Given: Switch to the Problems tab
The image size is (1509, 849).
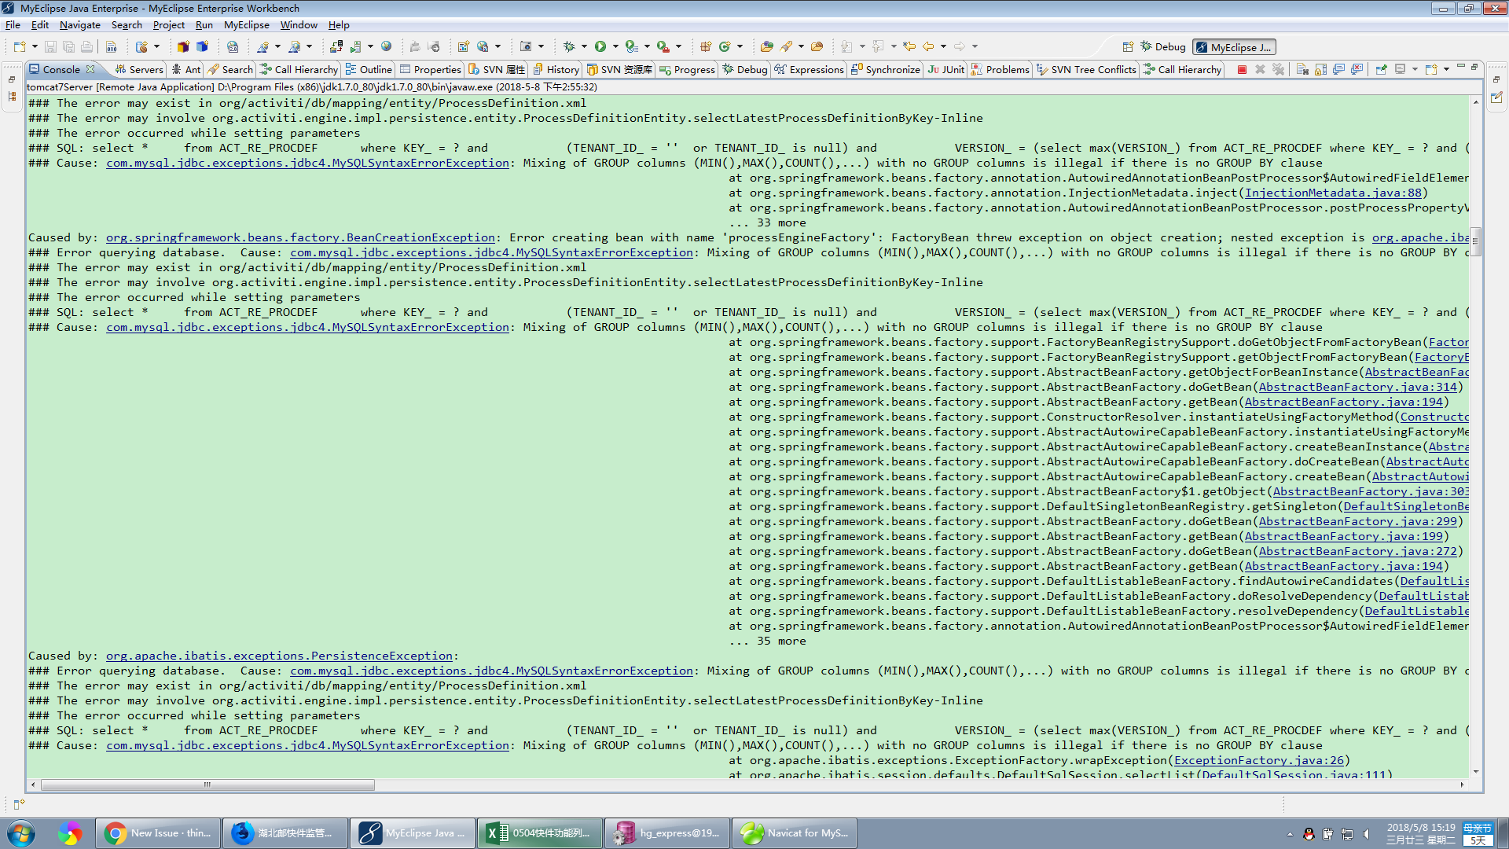Looking at the screenshot, I should tap(1000, 70).
